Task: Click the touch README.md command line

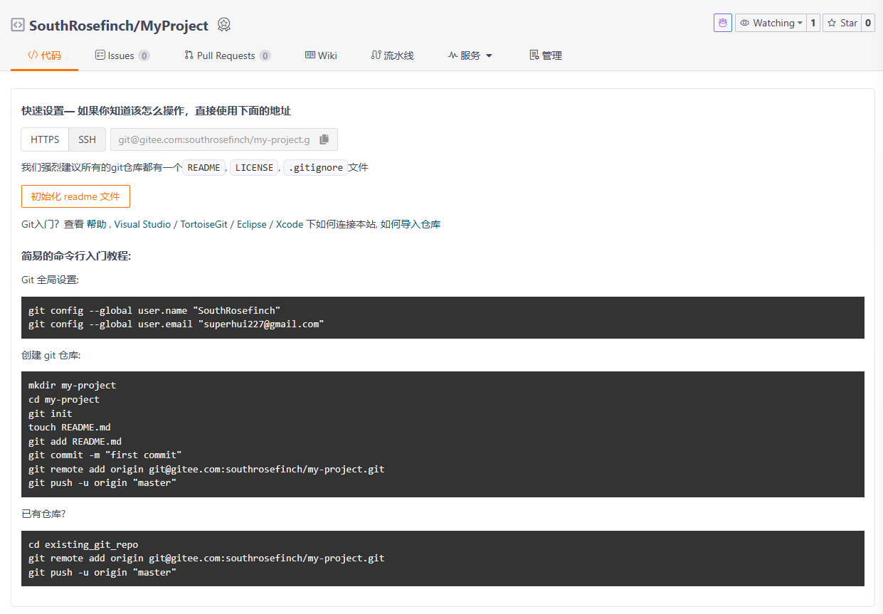Action: [x=70, y=427]
